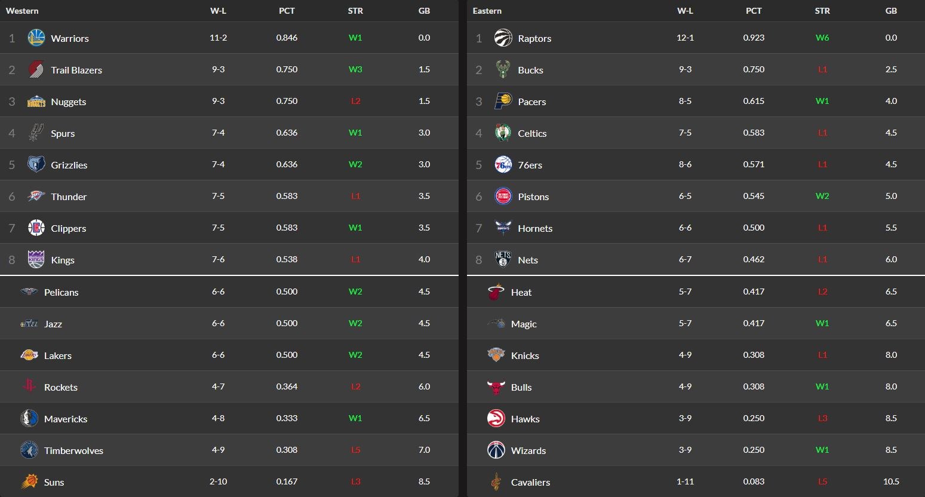The image size is (925, 497).
Task: Click the Clippers logo icon
Action: point(36,228)
